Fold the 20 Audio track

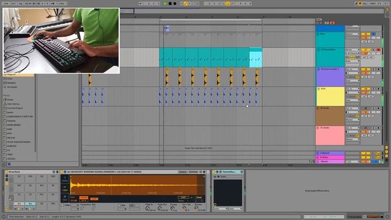tap(318, 109)
